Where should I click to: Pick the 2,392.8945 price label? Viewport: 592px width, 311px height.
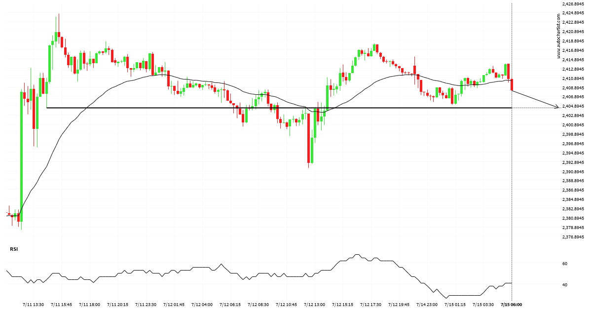[x=573, y=163]
